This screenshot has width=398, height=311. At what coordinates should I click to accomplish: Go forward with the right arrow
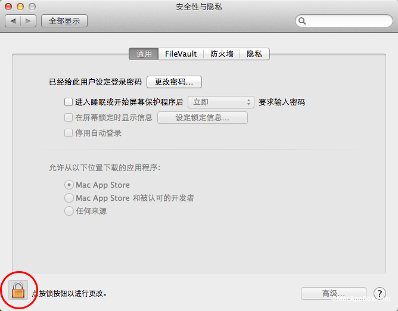(x=29, y=21)
